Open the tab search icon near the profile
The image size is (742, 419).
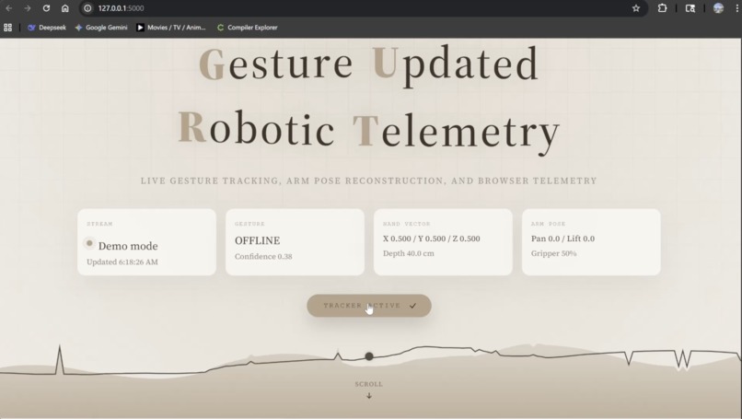[x=690, y=8]
